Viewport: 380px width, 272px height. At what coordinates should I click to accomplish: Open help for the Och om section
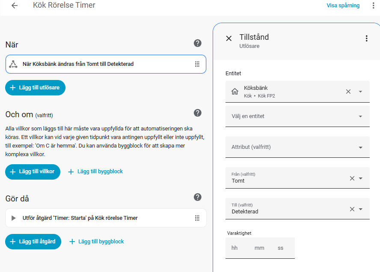[x=197, y=113]
